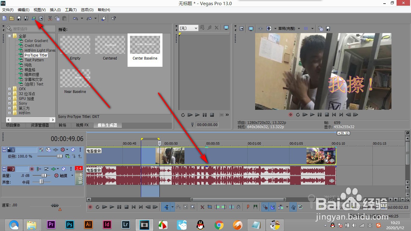The image size is (411, 231).
Task: Toggle external monitor preview icon
Action: (x=251, y=29)
